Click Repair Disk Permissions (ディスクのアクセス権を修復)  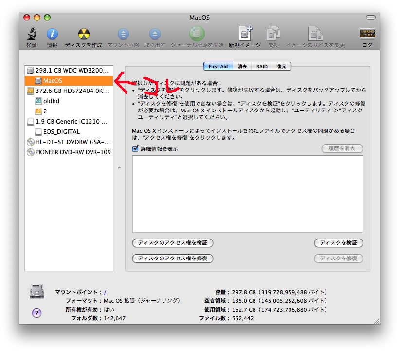173,259
